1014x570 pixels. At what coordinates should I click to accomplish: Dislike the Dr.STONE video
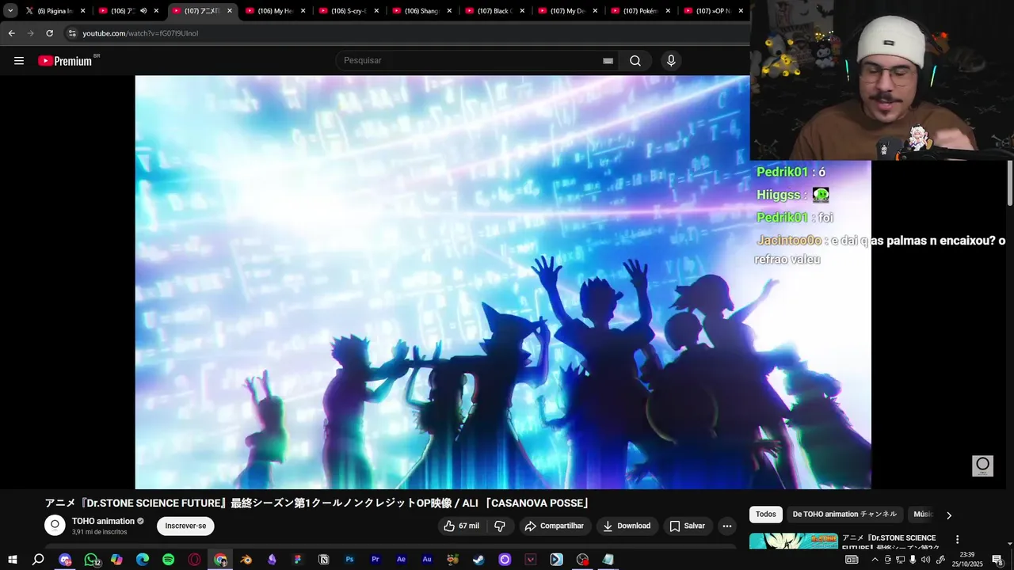coord(500,526)
